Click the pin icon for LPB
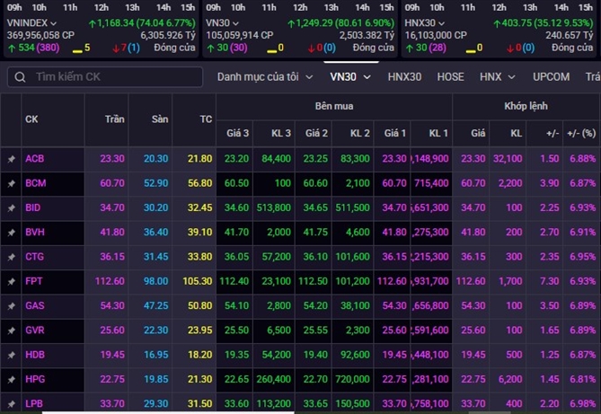This screenshot has width=601, height=414. coord(11,403)
